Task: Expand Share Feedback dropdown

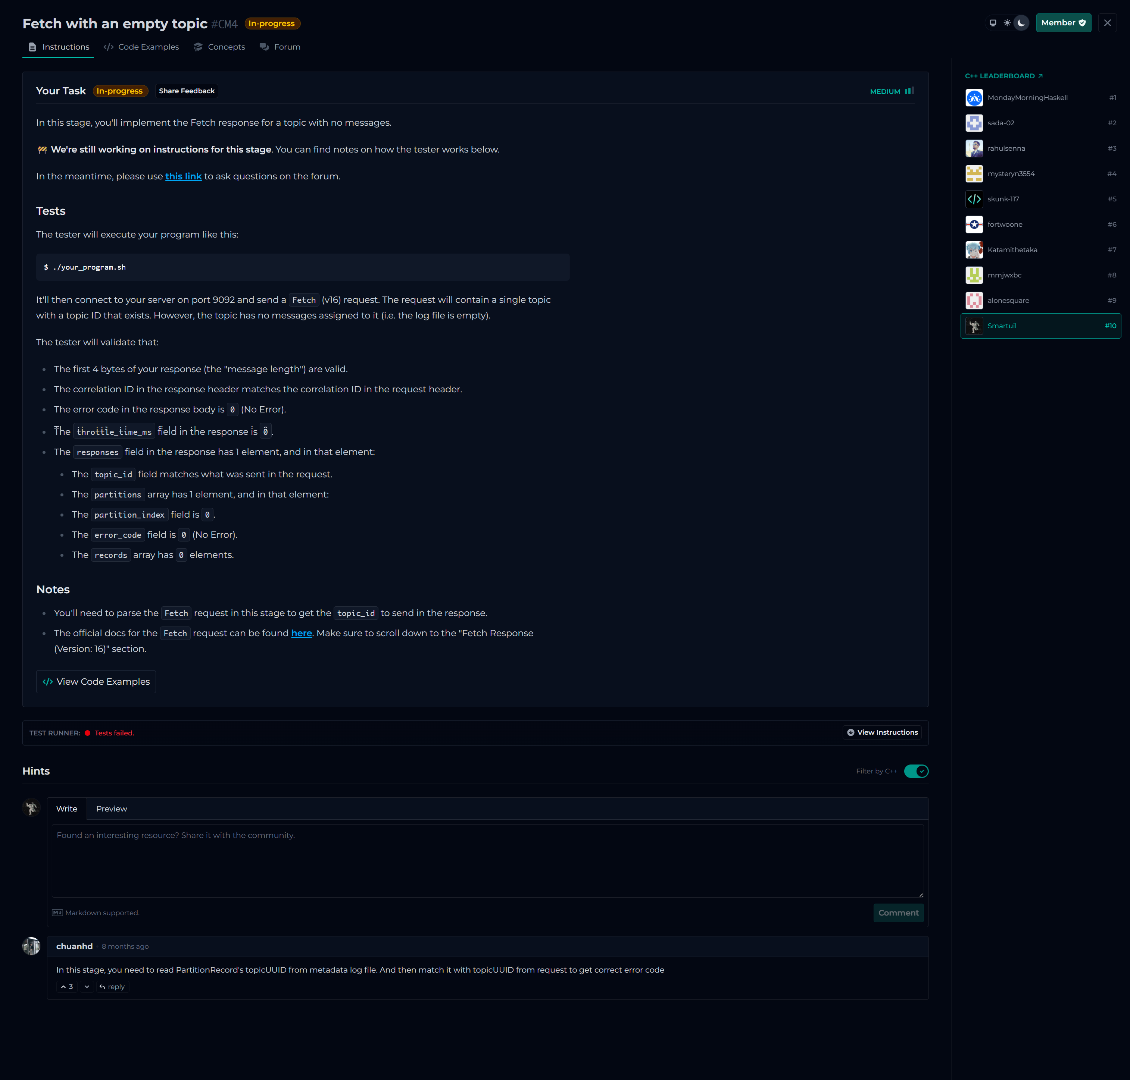Action: click(x=187, y=91)
